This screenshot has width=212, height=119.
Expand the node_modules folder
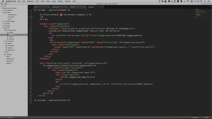[3, 21]
